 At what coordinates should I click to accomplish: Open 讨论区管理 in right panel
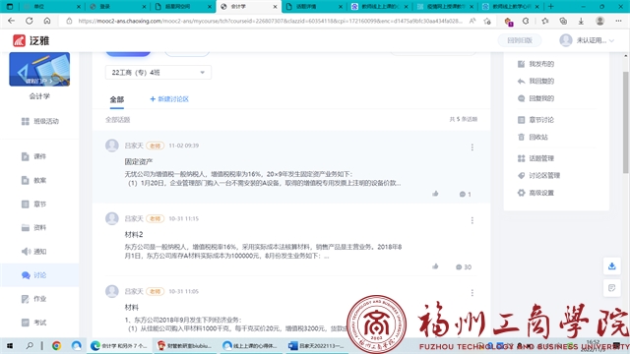point(538,175)
